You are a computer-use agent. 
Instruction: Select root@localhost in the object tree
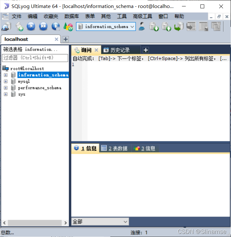[27, 68]
